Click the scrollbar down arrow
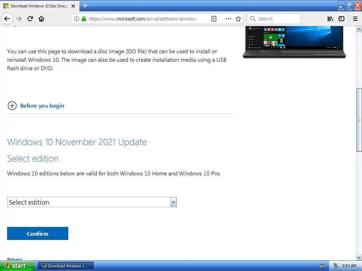 tap(359, 257)
